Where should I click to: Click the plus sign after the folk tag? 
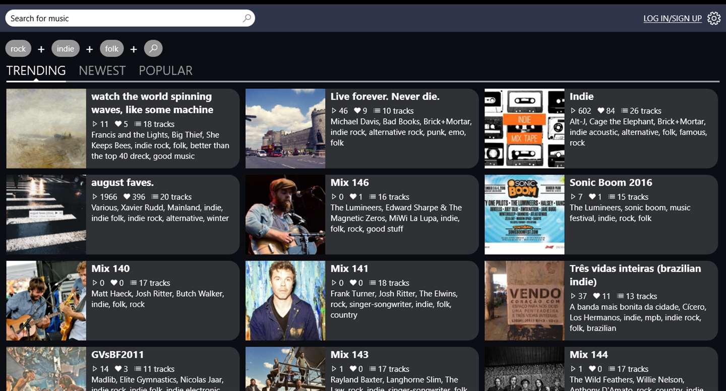(134, 49)
